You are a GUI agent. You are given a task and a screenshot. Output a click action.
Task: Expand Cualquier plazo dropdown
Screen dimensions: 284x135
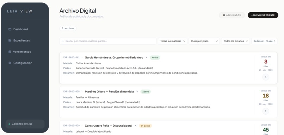point(204,41)
